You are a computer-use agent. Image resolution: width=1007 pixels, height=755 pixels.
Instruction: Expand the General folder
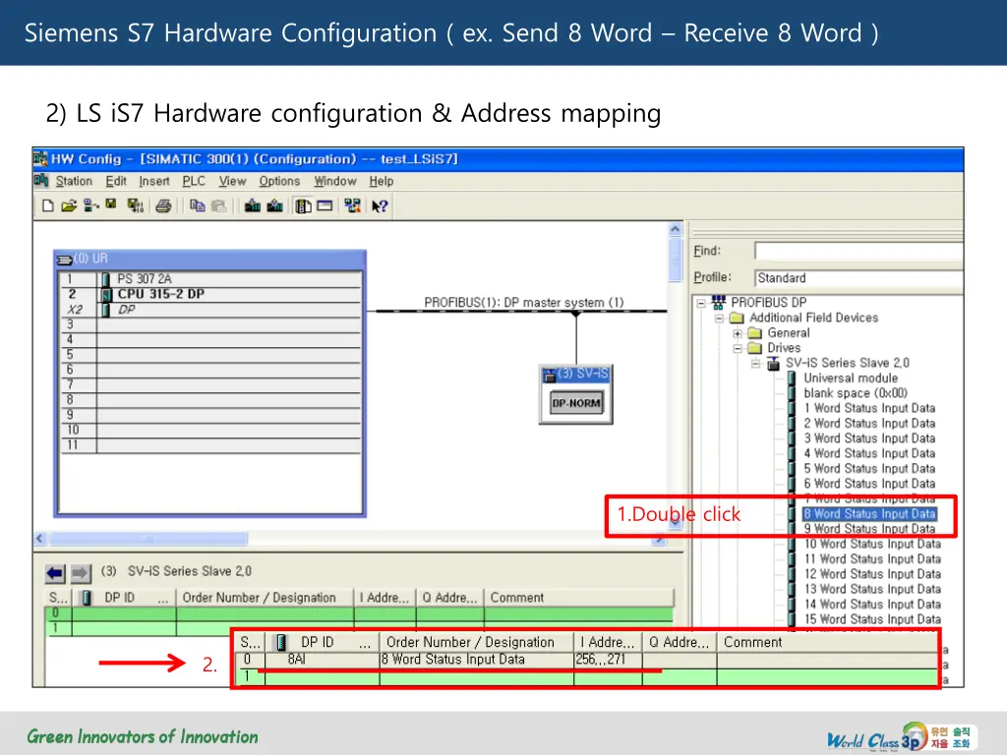pyautogui.click(x=738, y=333)
